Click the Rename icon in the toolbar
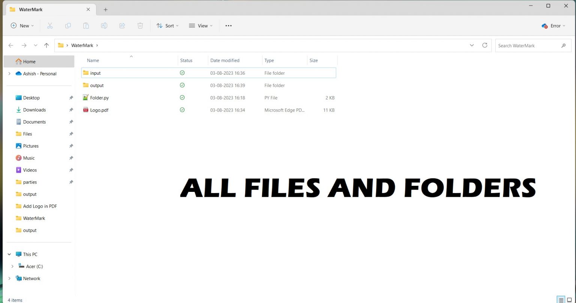Viewport: 576px width, 303px height. (x=104, y=26)
